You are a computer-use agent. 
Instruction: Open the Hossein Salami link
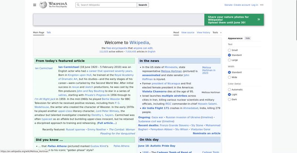pos(207,104)
